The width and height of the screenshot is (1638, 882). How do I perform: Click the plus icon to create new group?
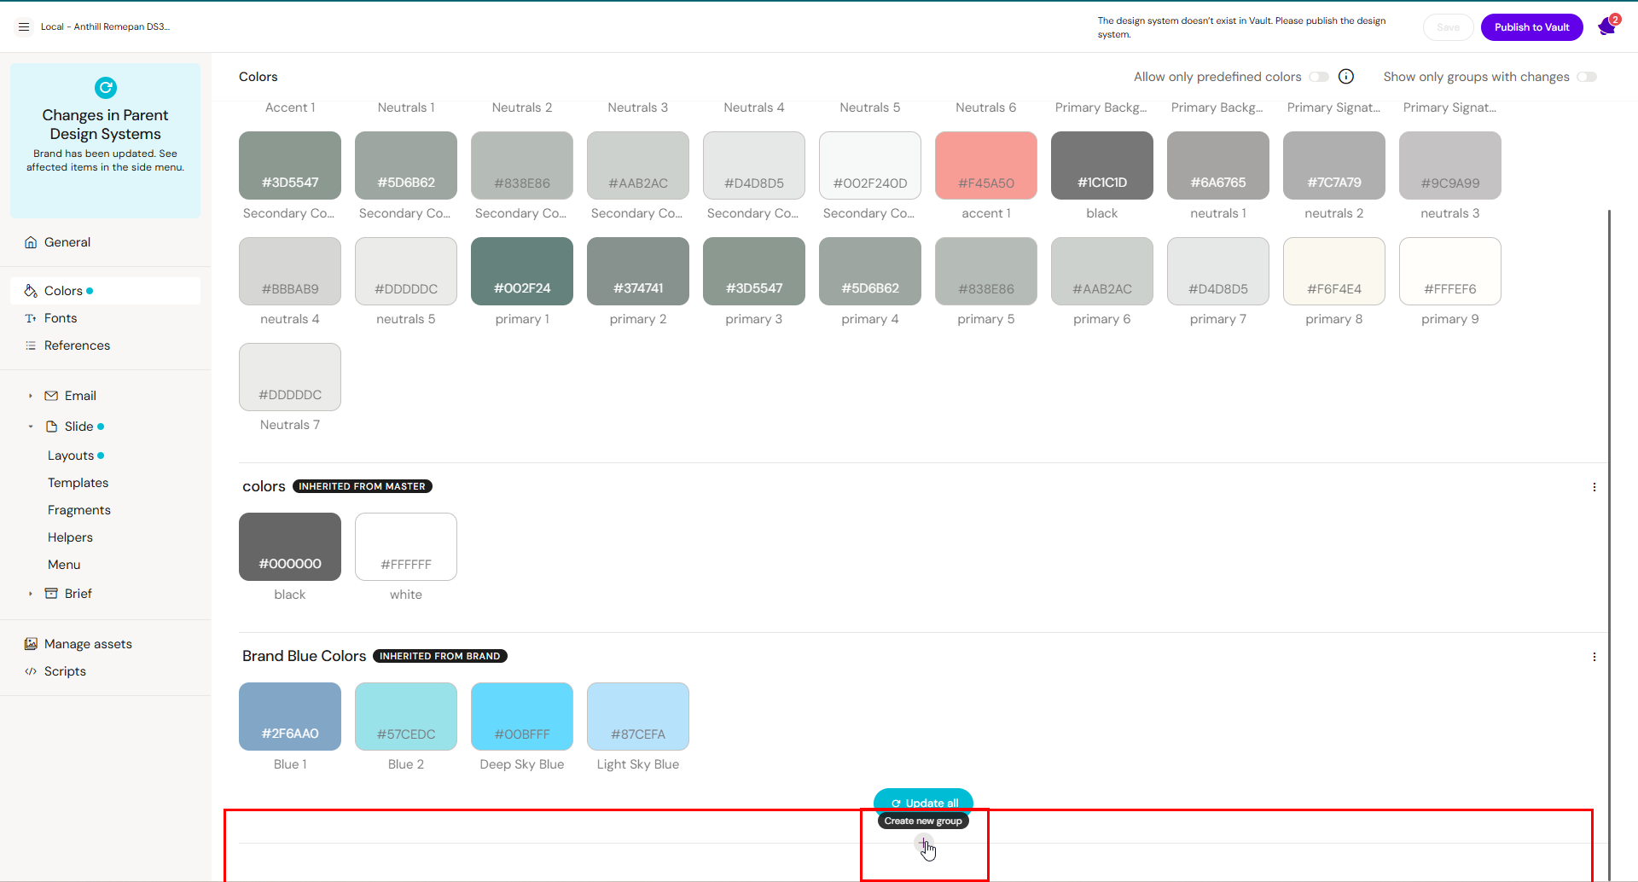(x=923, y=844)
